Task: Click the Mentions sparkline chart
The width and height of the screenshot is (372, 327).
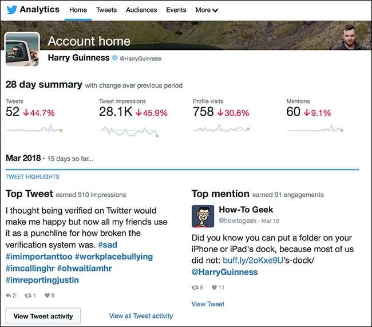Action: (315, 128)
